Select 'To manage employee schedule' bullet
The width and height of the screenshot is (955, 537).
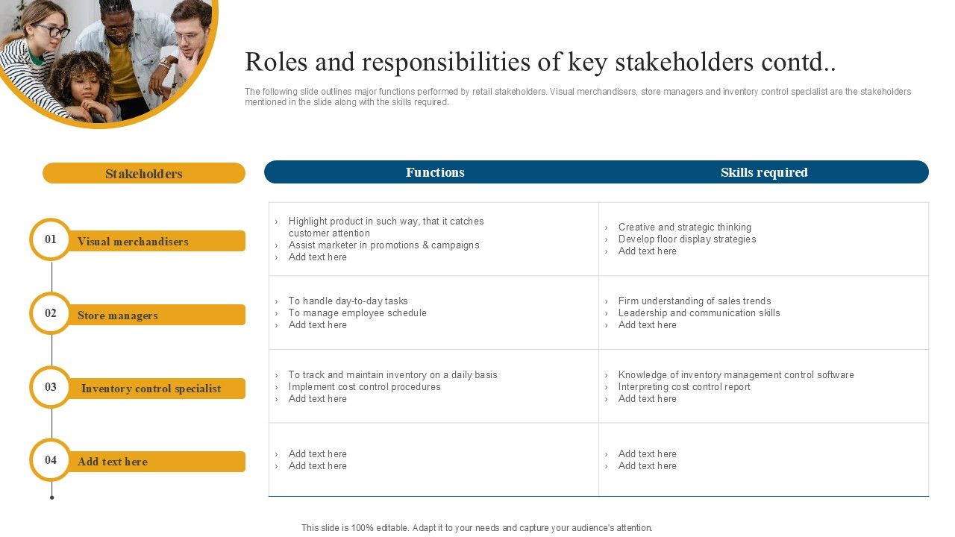pyautogui.click(x=357, y=313)
